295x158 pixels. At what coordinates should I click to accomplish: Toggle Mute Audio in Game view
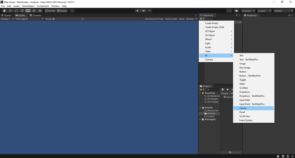[x=171, y=19]
